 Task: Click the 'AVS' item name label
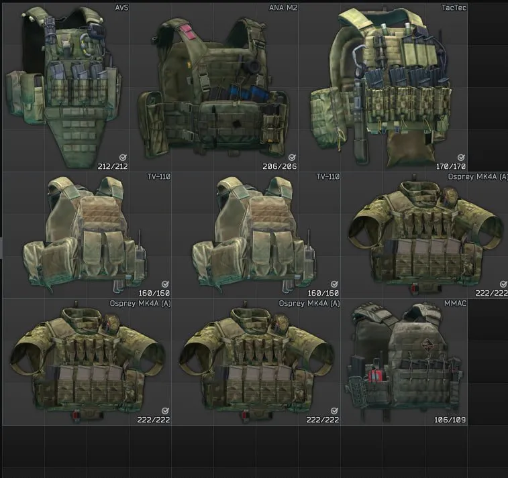[x=121, y=7]
